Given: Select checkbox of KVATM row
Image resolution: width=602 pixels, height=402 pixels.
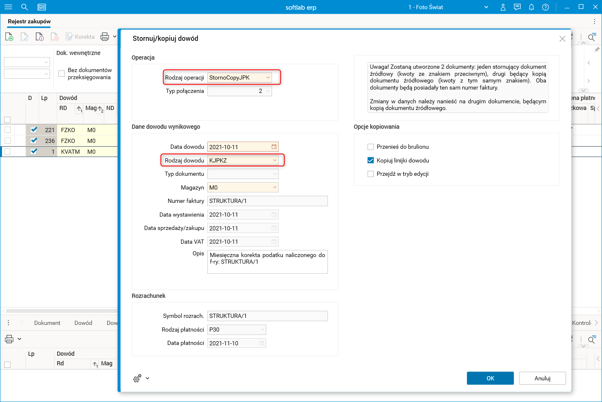Looking at the screenshot, I should tap(8, 152).
